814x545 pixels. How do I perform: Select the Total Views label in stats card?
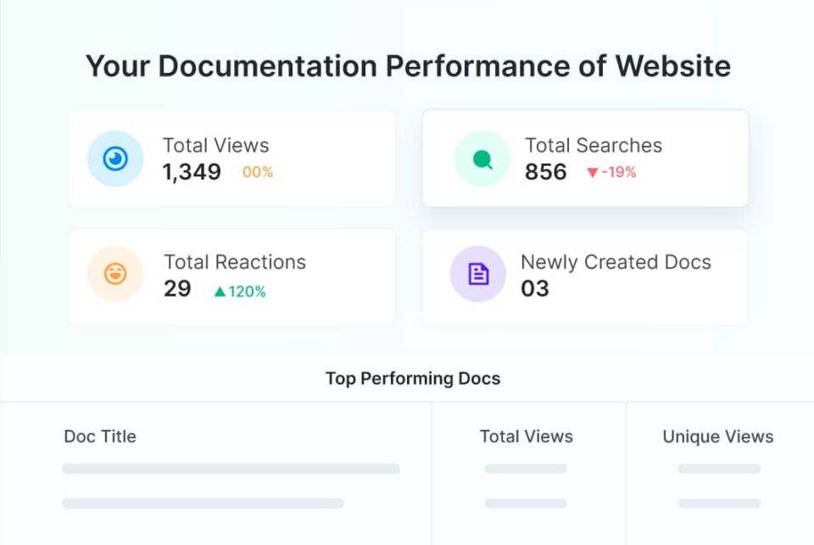click(x=215, y=145)
